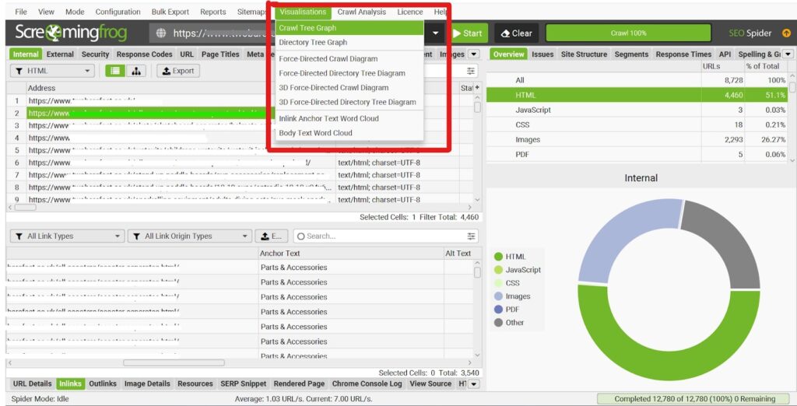Open the Site Structure tab
Image resolution: width=797 pixels, height=406 pixels.
[x=584, y=54]
